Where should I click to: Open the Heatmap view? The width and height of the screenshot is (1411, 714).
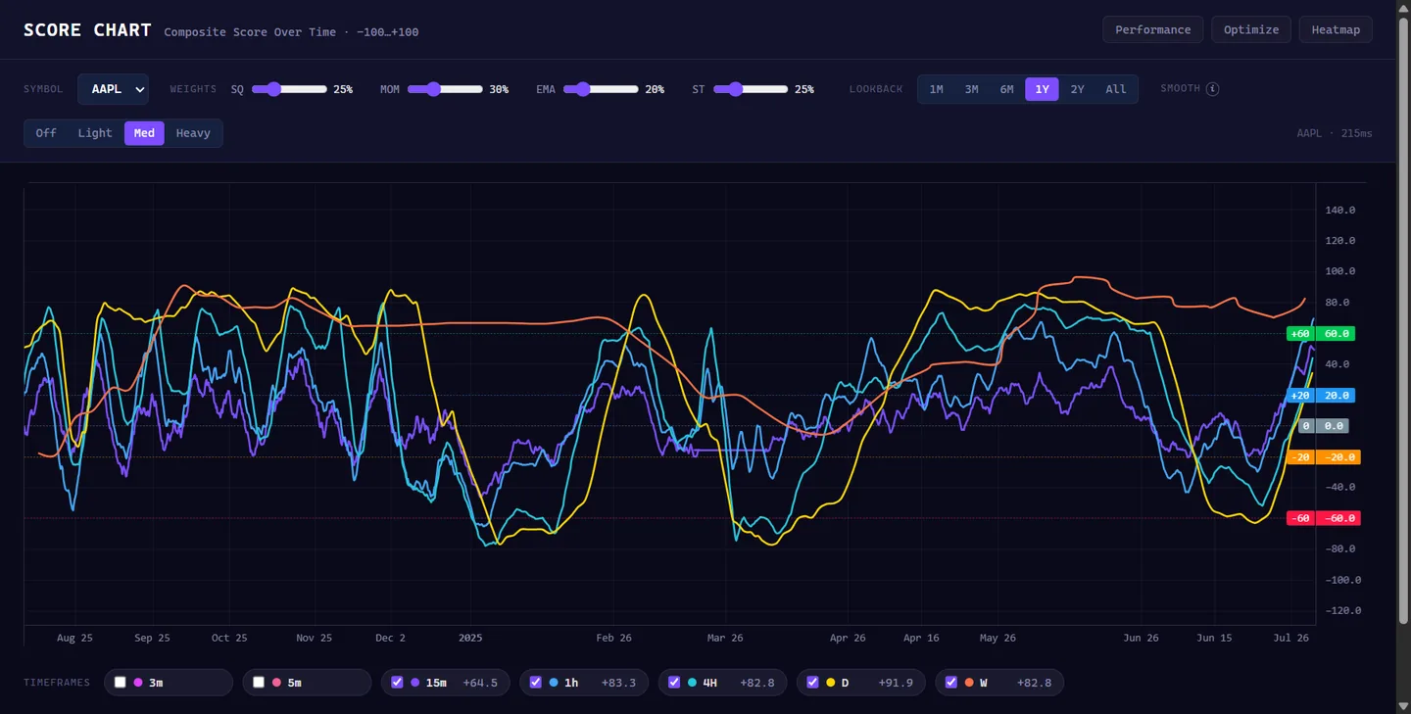coord(1336,29)
